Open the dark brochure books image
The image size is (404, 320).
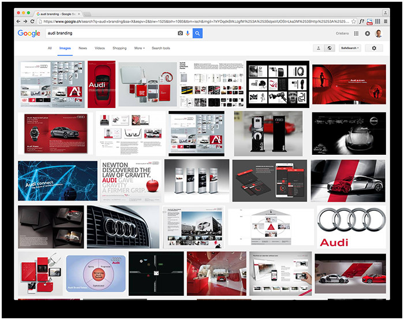[51, 227]
